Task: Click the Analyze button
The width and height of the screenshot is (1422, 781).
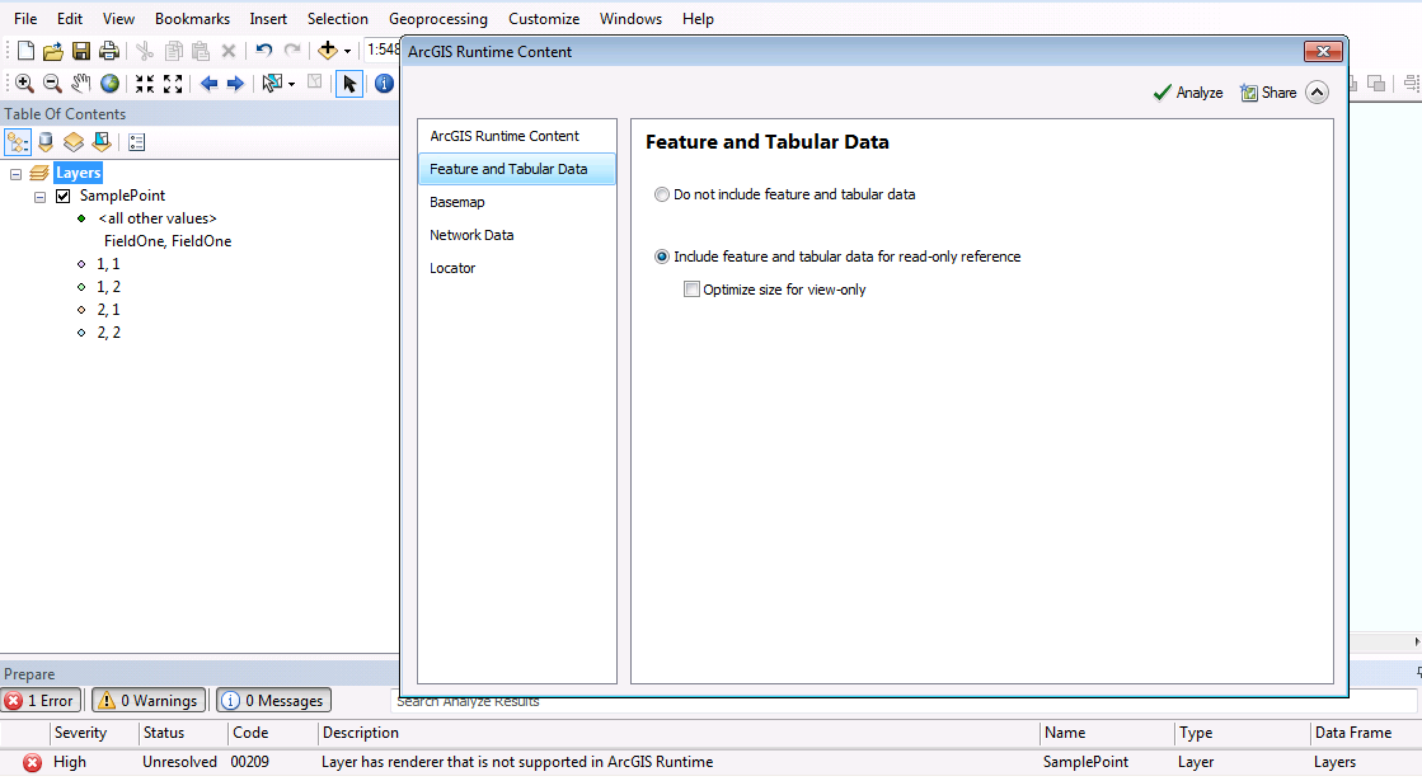Action: tap(1188, 93)
